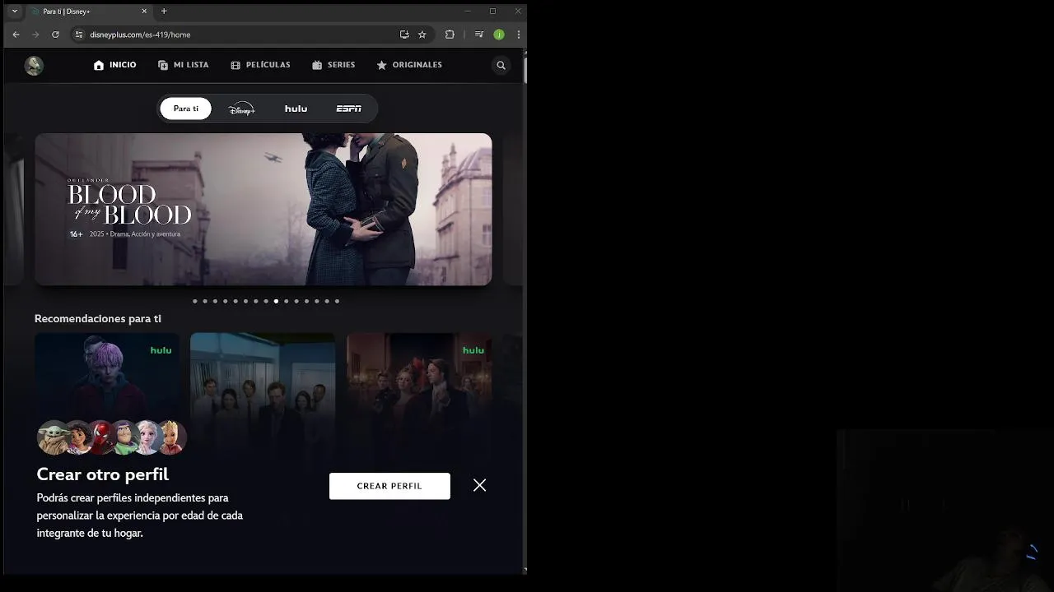Open PELÍCULAS section

(260, 65)
